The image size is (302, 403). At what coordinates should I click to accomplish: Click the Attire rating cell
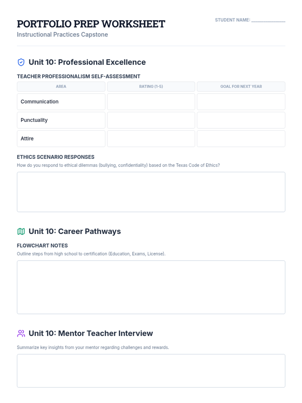(151, 139)
